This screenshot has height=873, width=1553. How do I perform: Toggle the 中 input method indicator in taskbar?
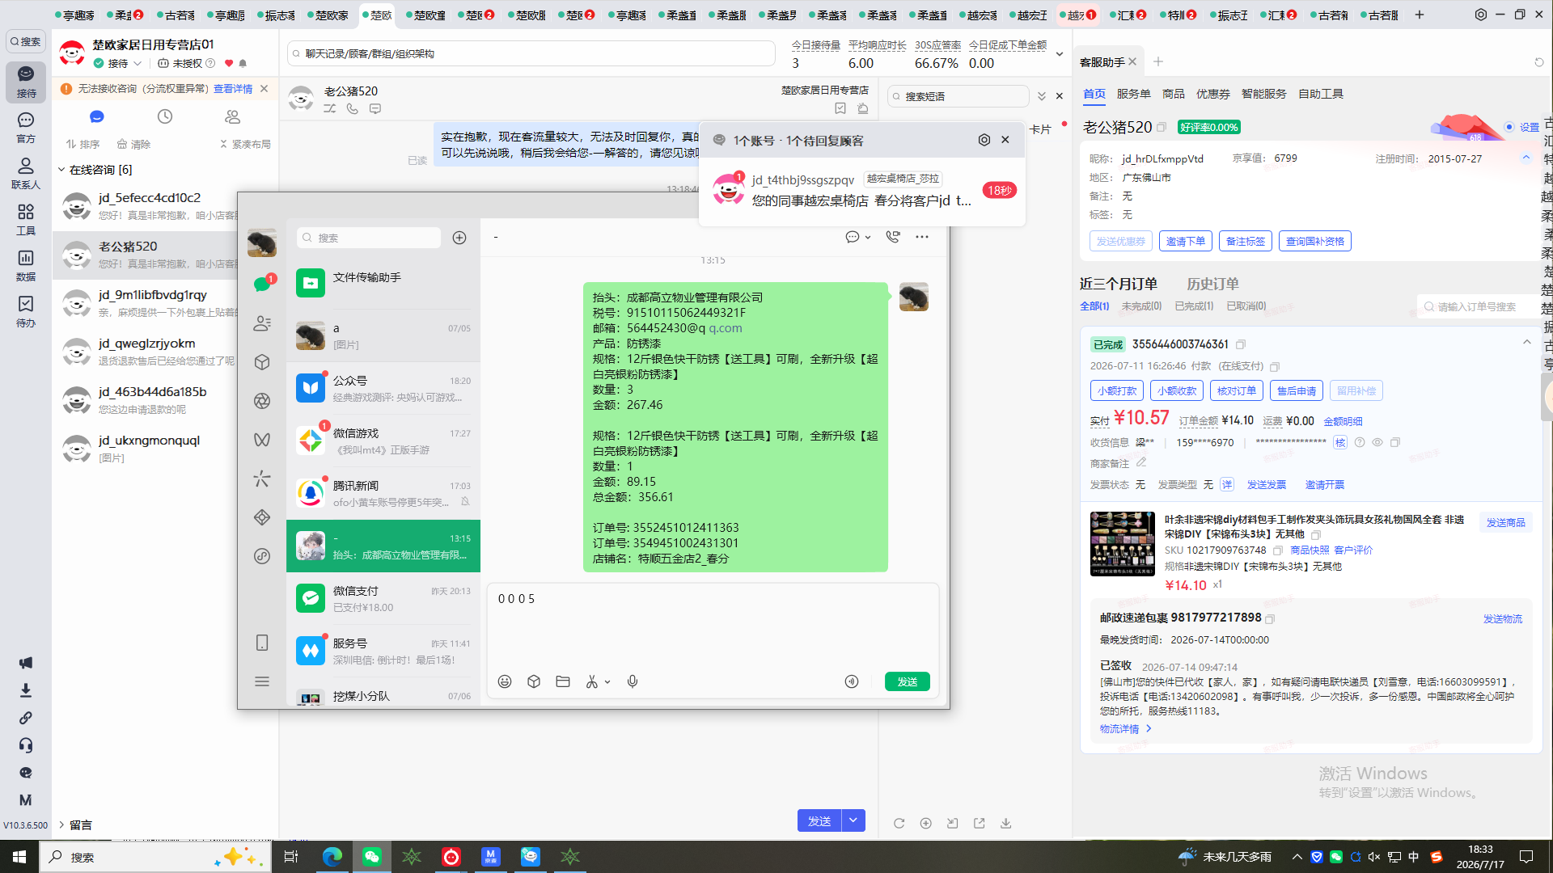tap(1414, 857)
